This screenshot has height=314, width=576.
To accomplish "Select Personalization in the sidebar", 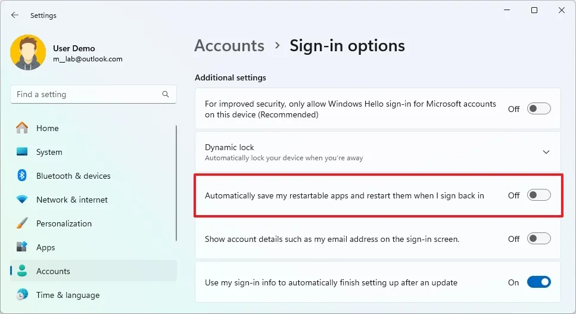I will [94, 223].
